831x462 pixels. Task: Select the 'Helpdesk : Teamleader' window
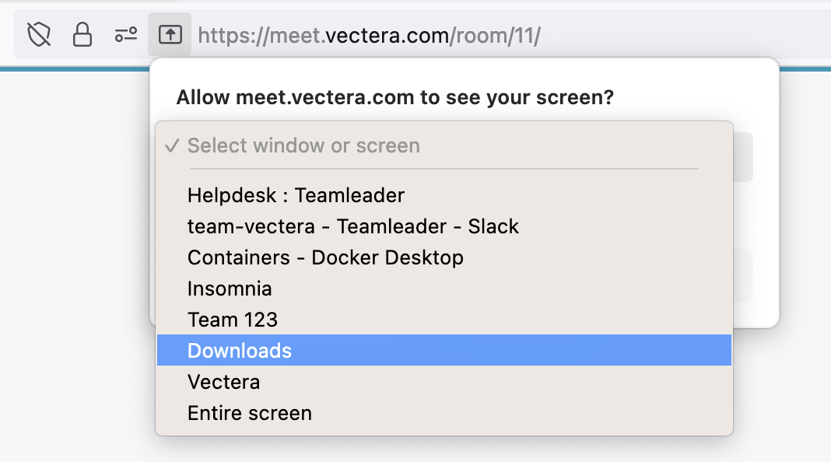point(444,195)
